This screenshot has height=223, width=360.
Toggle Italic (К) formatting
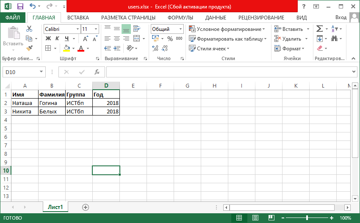click(x=57, y=39)
